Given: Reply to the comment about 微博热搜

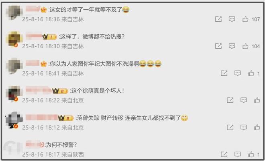Looking at the screenshot, I should [x=232, y=46].
